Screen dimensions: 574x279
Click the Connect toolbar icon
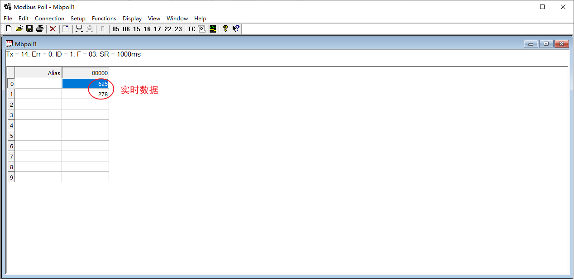coord(79,29)
